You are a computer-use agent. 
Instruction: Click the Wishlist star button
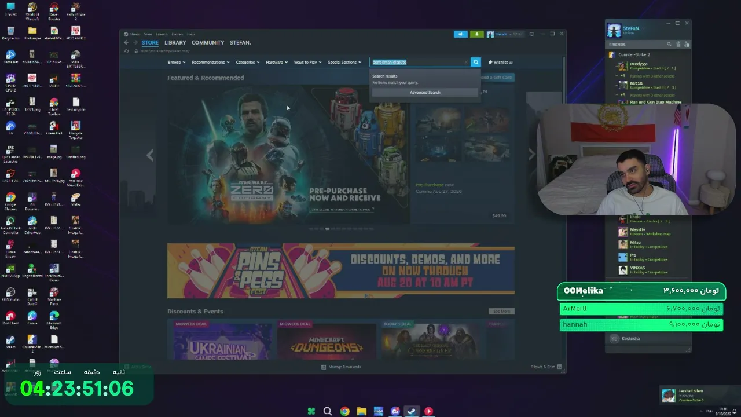pos(501,62)
